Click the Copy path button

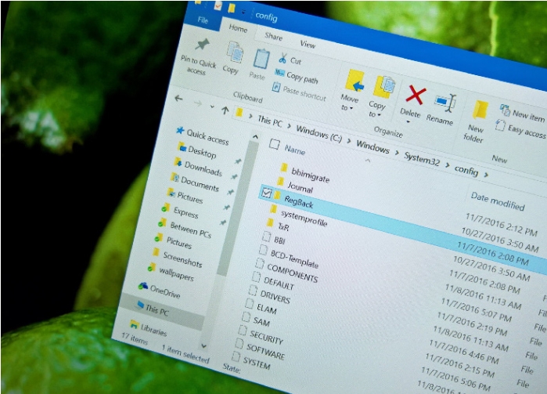[x=297, y=76]
